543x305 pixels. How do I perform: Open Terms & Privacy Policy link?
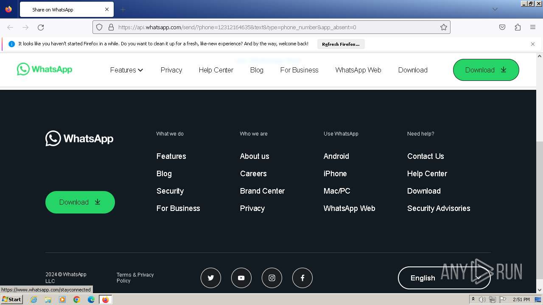pos(135,278)
